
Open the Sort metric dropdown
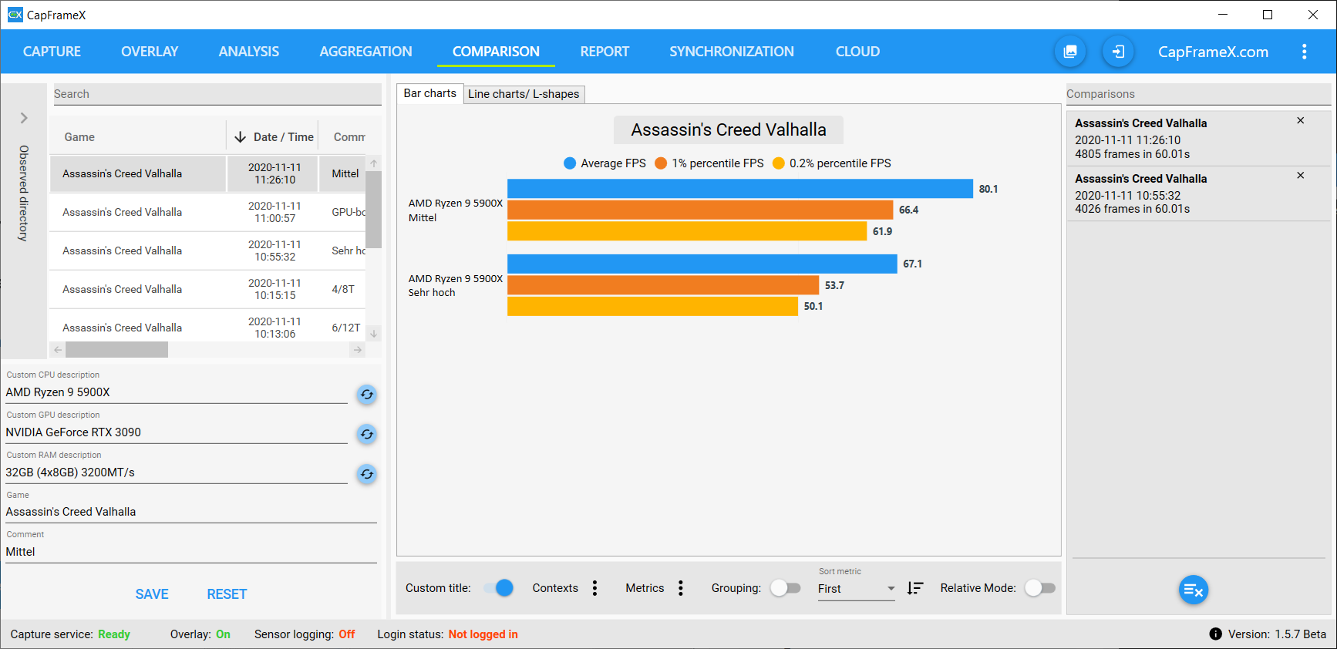click(856, 589)
